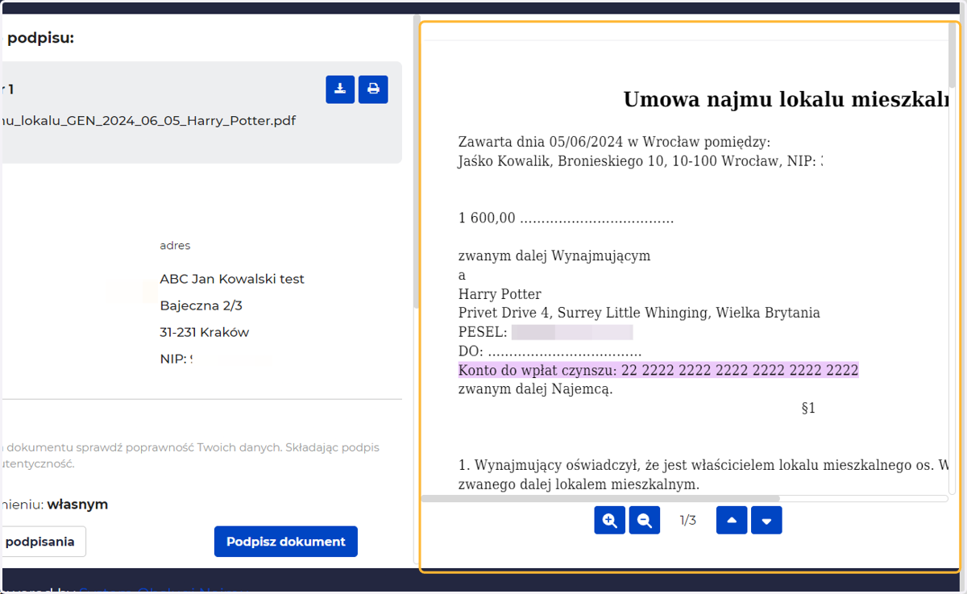Click the 'Zawarta dnia 05/06/2024' line
The height and width of the screenshot is (594, 967).
point(614,143)
